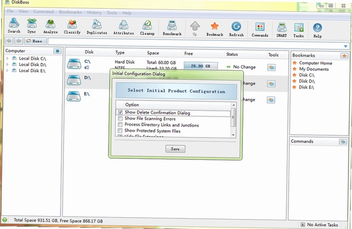352x229 pixels.
Task: Enable Show Protected System Files
Action: pos(120,130)
